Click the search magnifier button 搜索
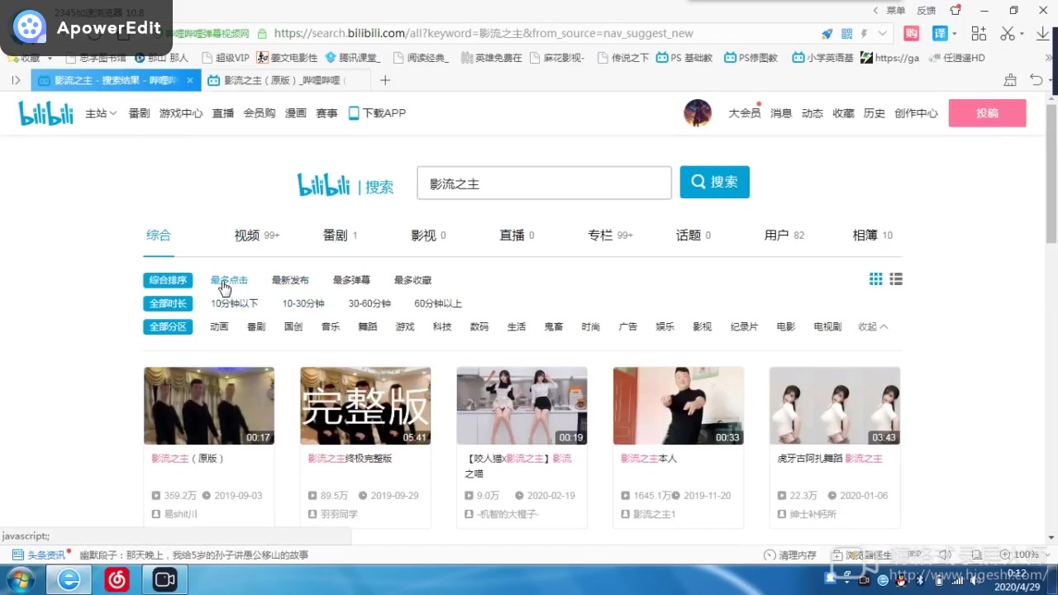Image resolution: width=1058 pixels, height=595 pixels. tap(714, 182)
